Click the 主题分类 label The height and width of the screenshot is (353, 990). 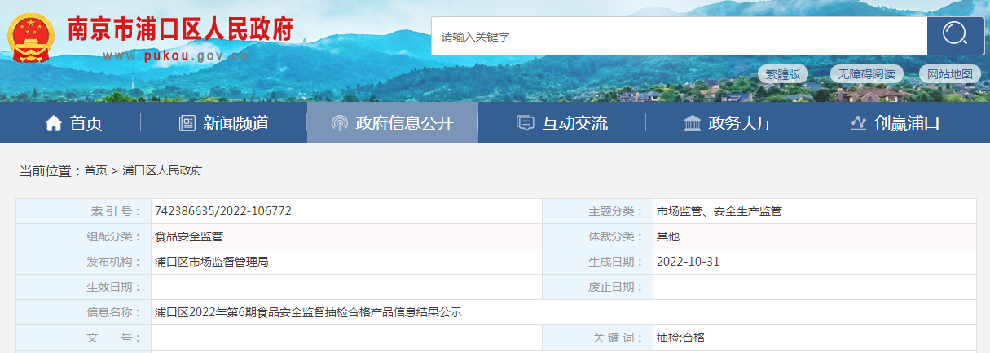(616, 211)
